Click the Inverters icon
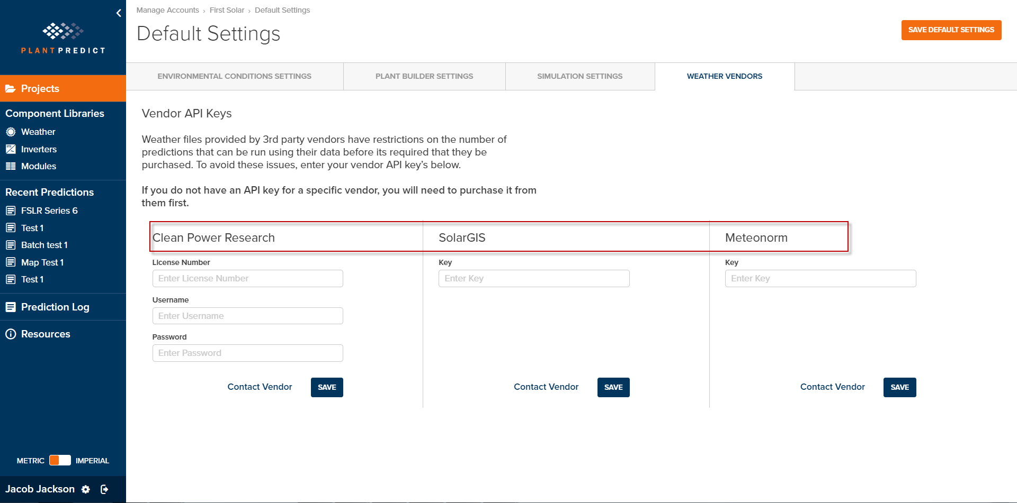This screenshot has height=503, width=1017. [11, 149]
